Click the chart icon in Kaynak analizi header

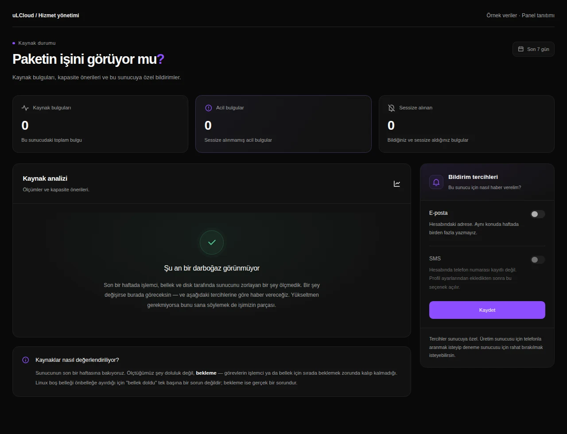[x=397, y=184]
